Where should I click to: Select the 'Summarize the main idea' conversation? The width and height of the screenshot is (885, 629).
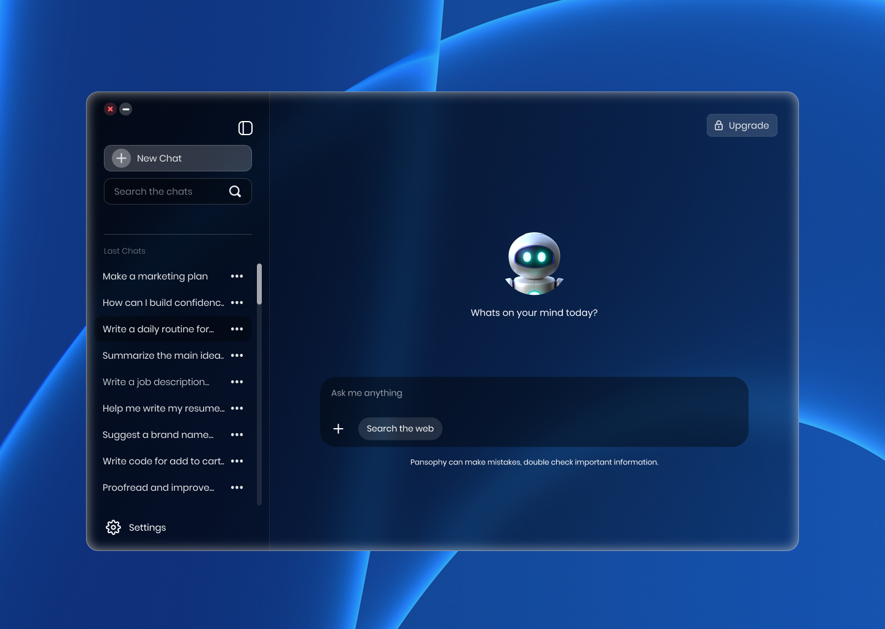pos(163,356)
